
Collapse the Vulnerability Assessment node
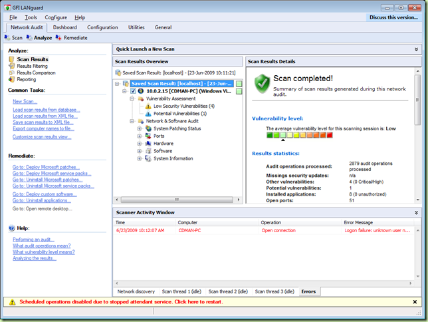pyautogui.click(x=132, y=98)
